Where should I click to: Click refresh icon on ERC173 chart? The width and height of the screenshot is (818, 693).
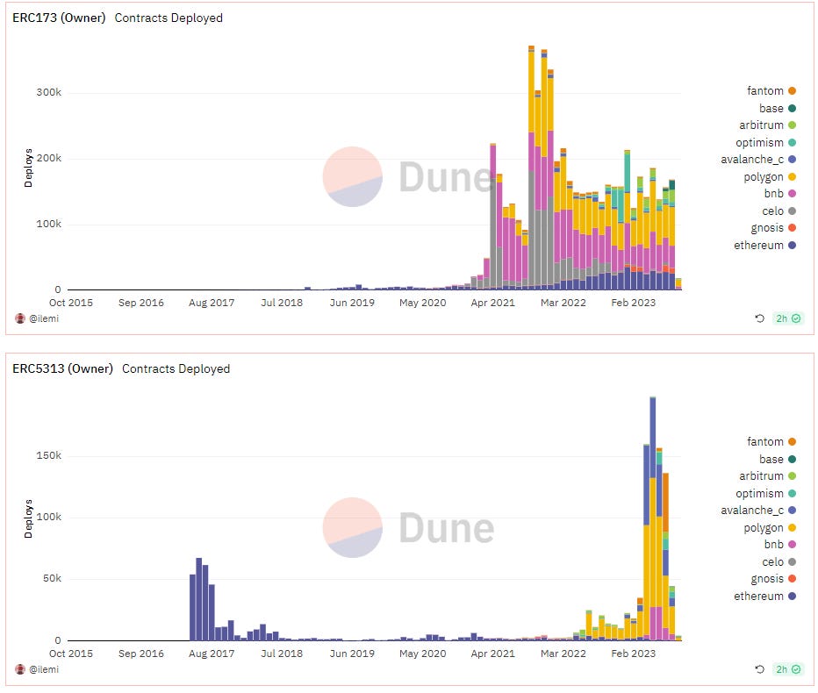[759, 318]
